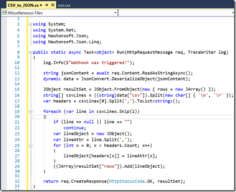Collapse the using directives block
This screenshot has width=236, height=192.
[x=30, y=24]
